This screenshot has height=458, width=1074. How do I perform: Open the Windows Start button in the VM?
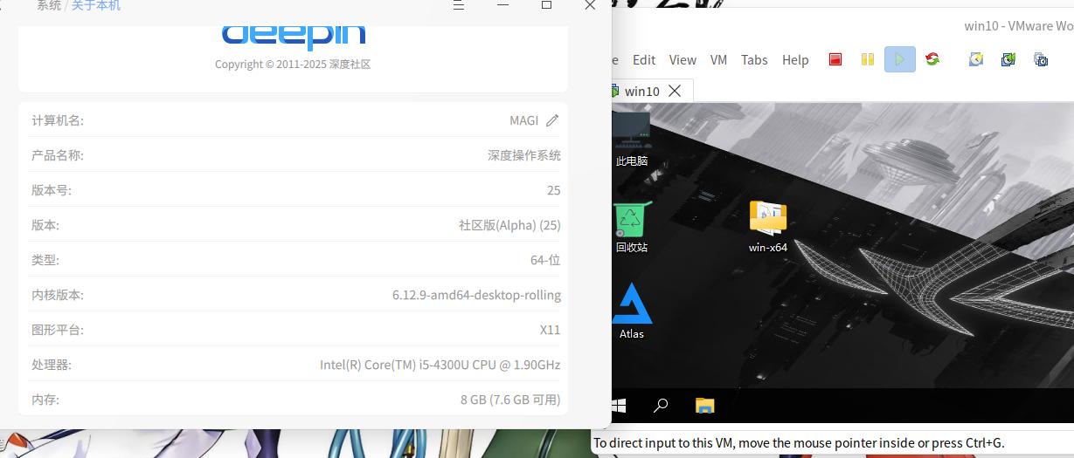coord(619,406)
